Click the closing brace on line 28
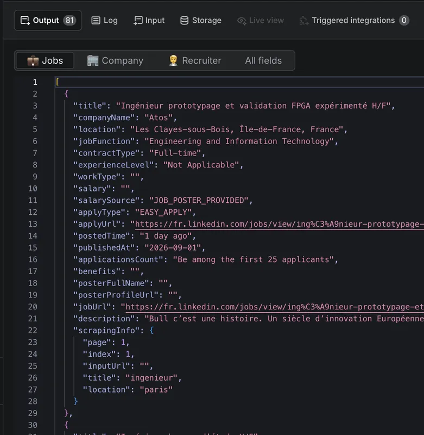 click(75, 401)
